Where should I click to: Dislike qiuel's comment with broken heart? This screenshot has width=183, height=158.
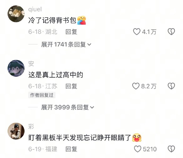click(171, 32)
